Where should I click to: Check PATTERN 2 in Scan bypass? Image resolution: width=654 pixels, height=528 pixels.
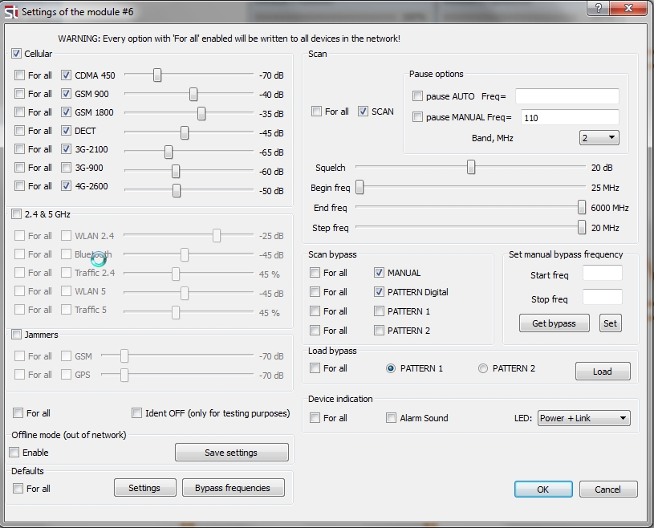(x=379, y=331)
